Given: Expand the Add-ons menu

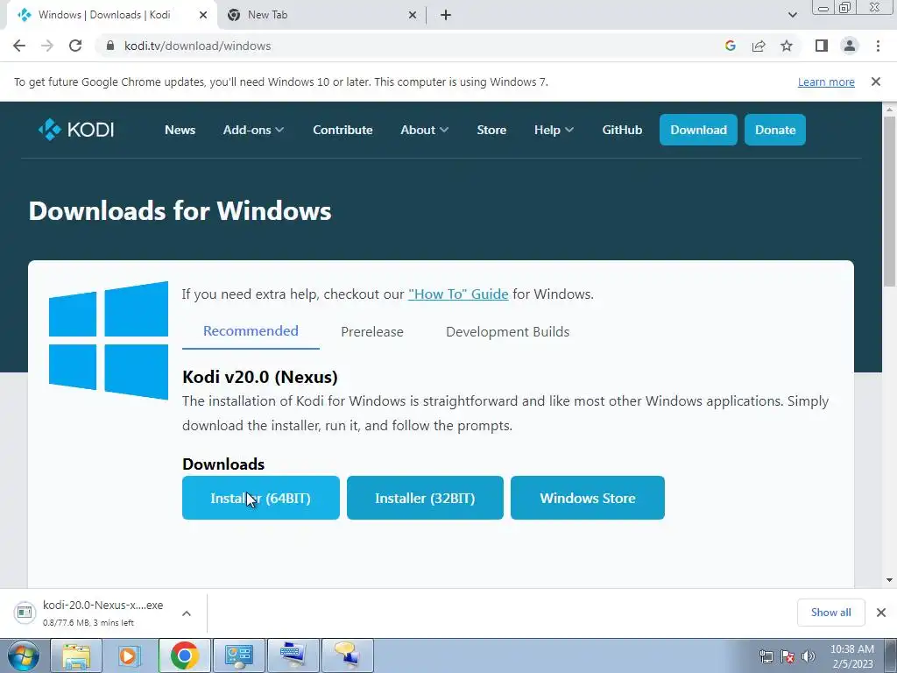Looking at the screenshot, I should pyautogui.click(x=253, y=130).
